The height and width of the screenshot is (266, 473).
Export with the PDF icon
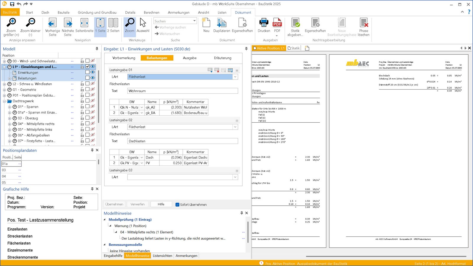coord(277,23)
